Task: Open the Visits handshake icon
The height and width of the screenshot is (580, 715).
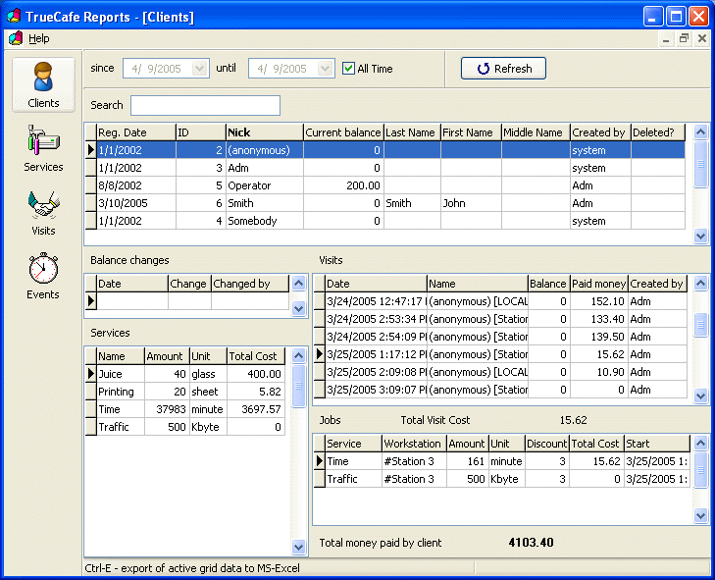Action: coord(43,206)
